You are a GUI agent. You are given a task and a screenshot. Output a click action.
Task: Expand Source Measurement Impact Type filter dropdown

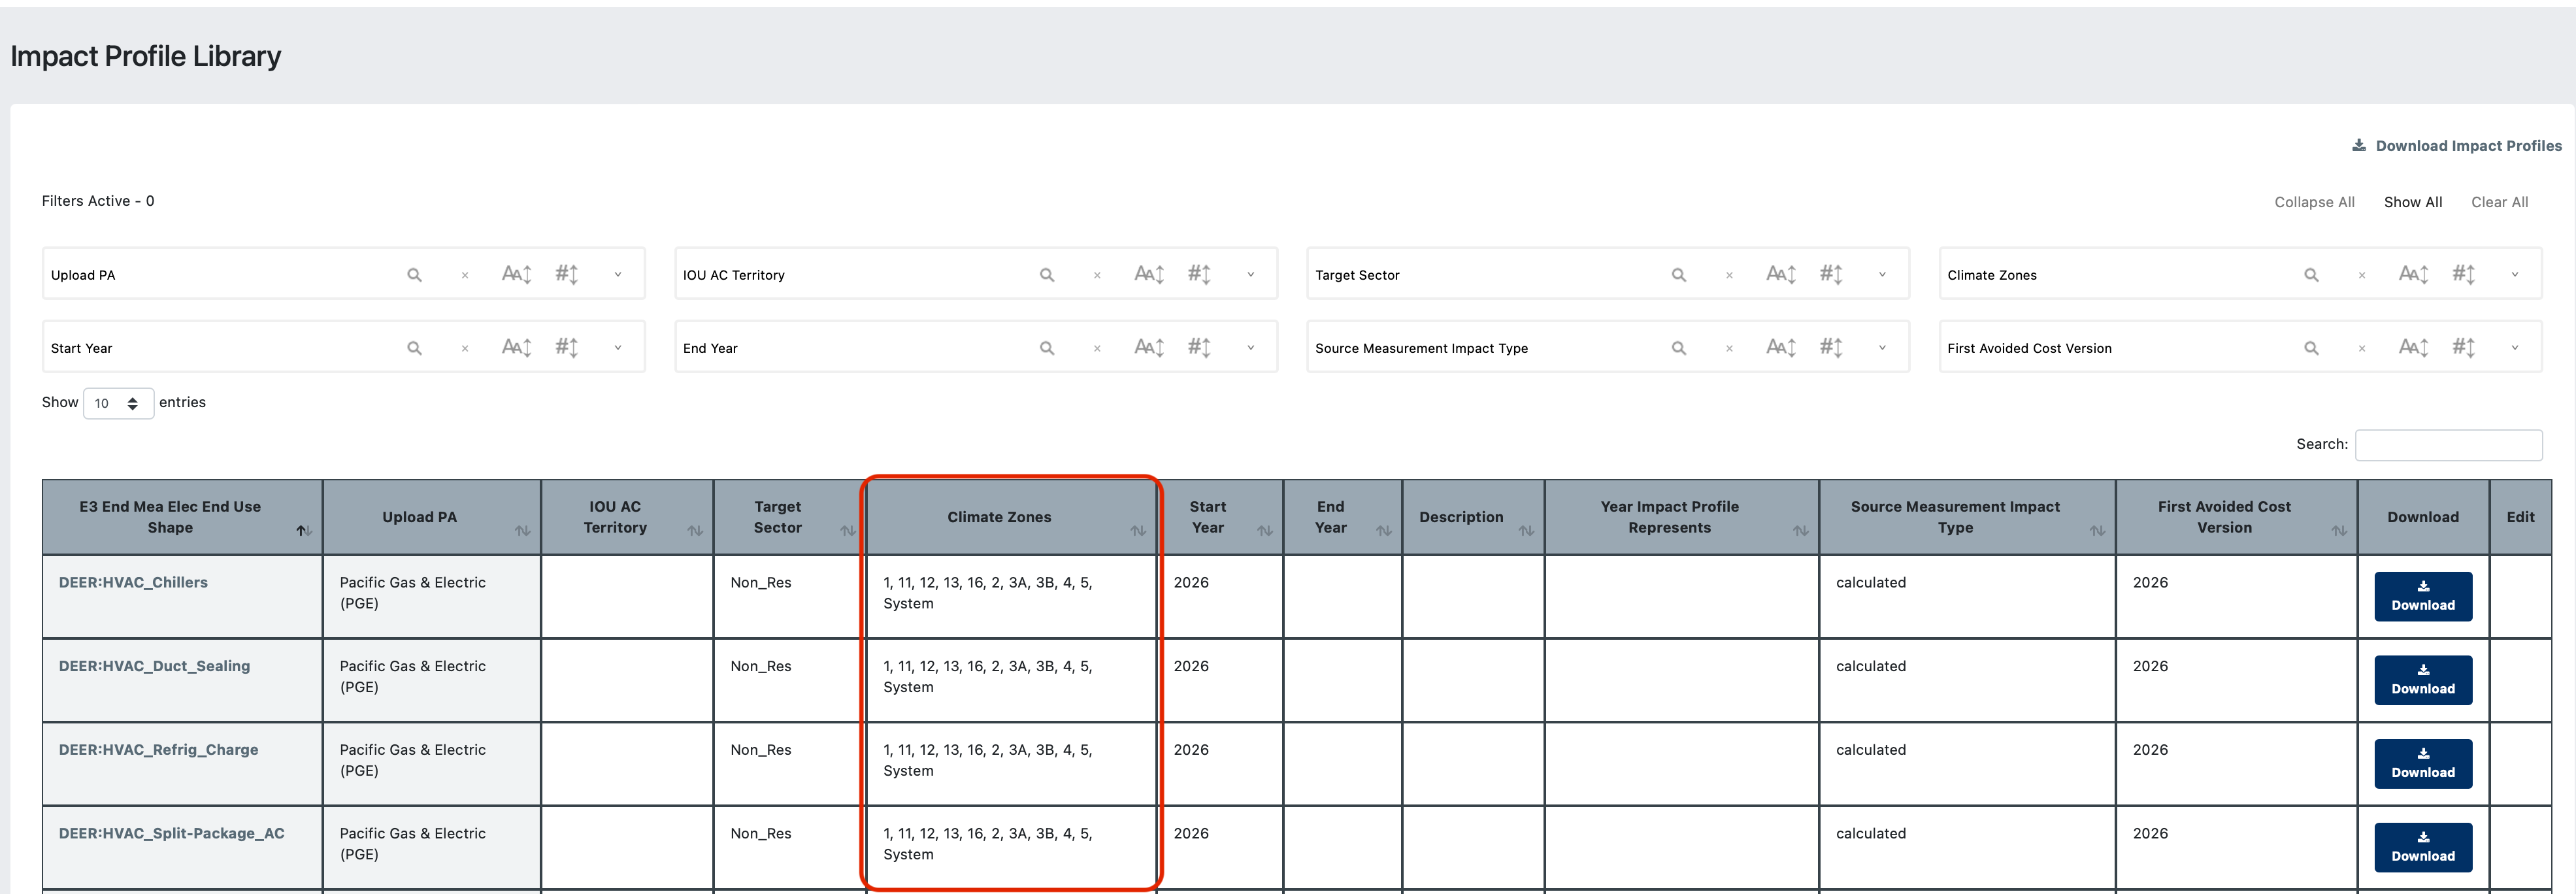point(1882,348)
